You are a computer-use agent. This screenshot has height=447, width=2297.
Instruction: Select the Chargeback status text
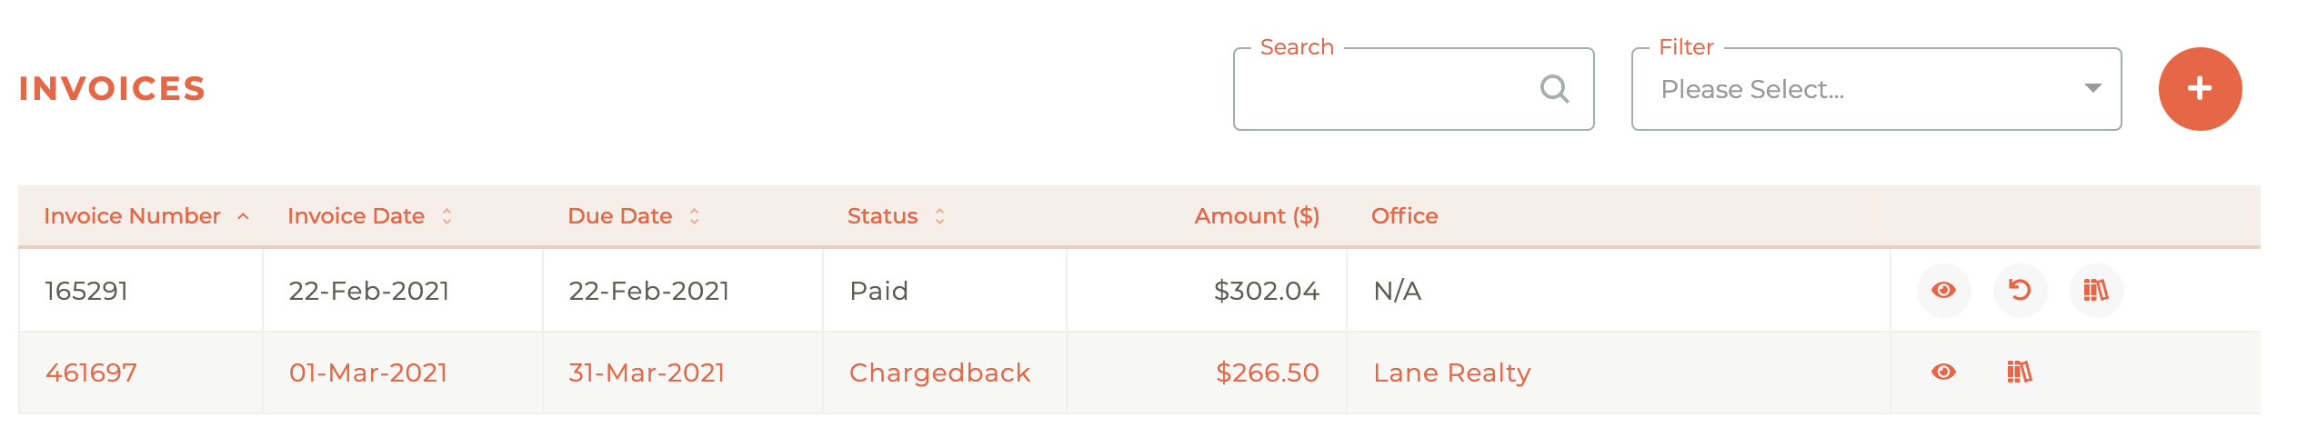pos(939,372)
